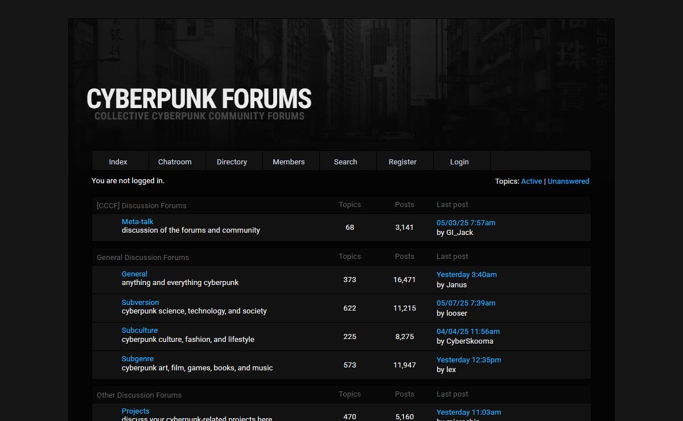Show Unanswered topics
Viewport: 683px width, 421px height.
point(568,181)
